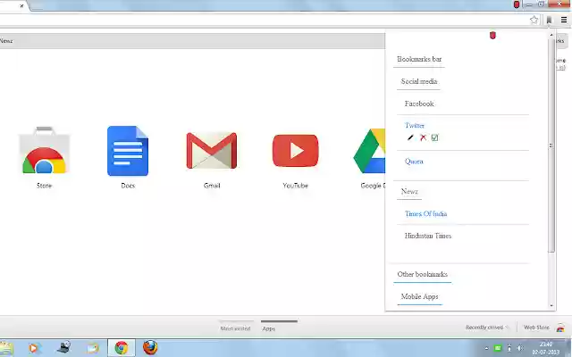Open the Facebook bookmark
This screenshot has width=572, height=357.
pos(419,104)
